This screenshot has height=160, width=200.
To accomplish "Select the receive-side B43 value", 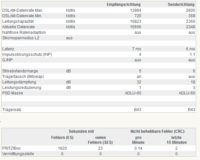I will coord(138,110).
